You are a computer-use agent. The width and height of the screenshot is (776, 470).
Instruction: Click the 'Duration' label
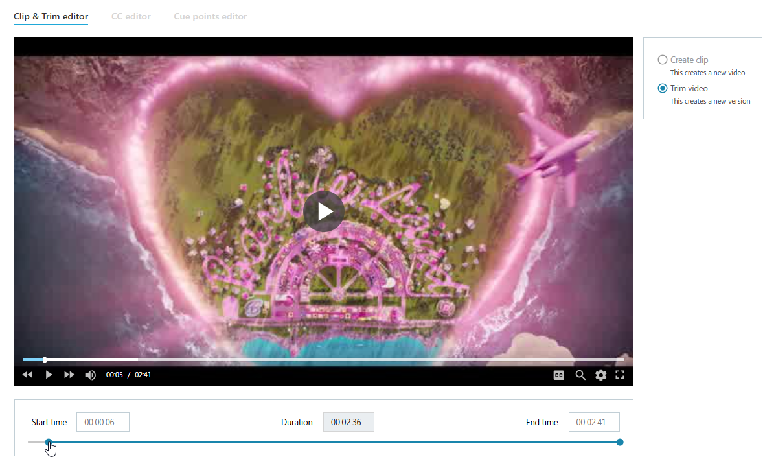point(297,423)
